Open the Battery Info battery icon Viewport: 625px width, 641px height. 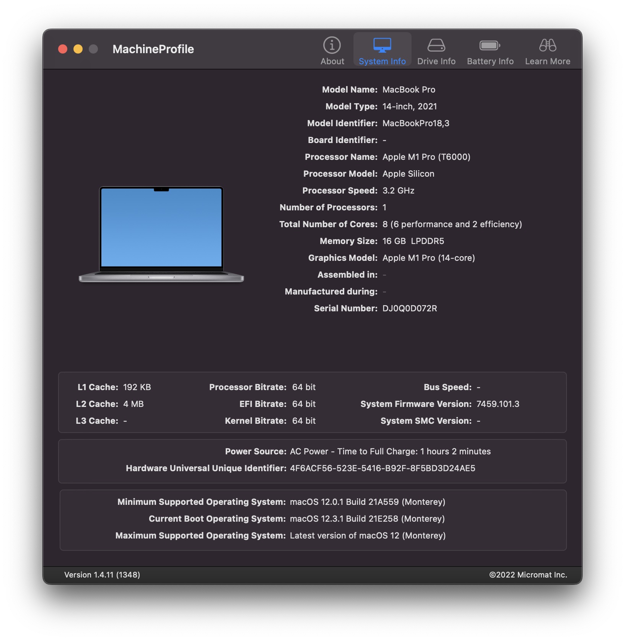pos(490,46)
